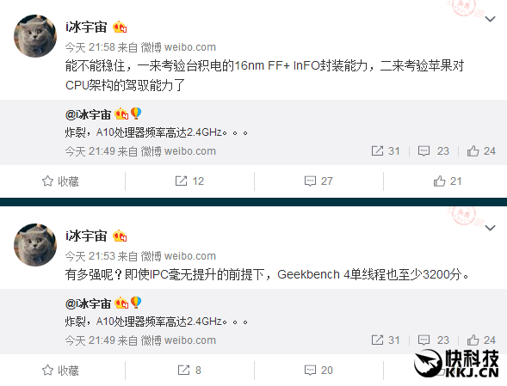Open dropdown arrow on first post
Image resolution: width=507 pixels, height=386 pixels.
[x=490, y=20]
